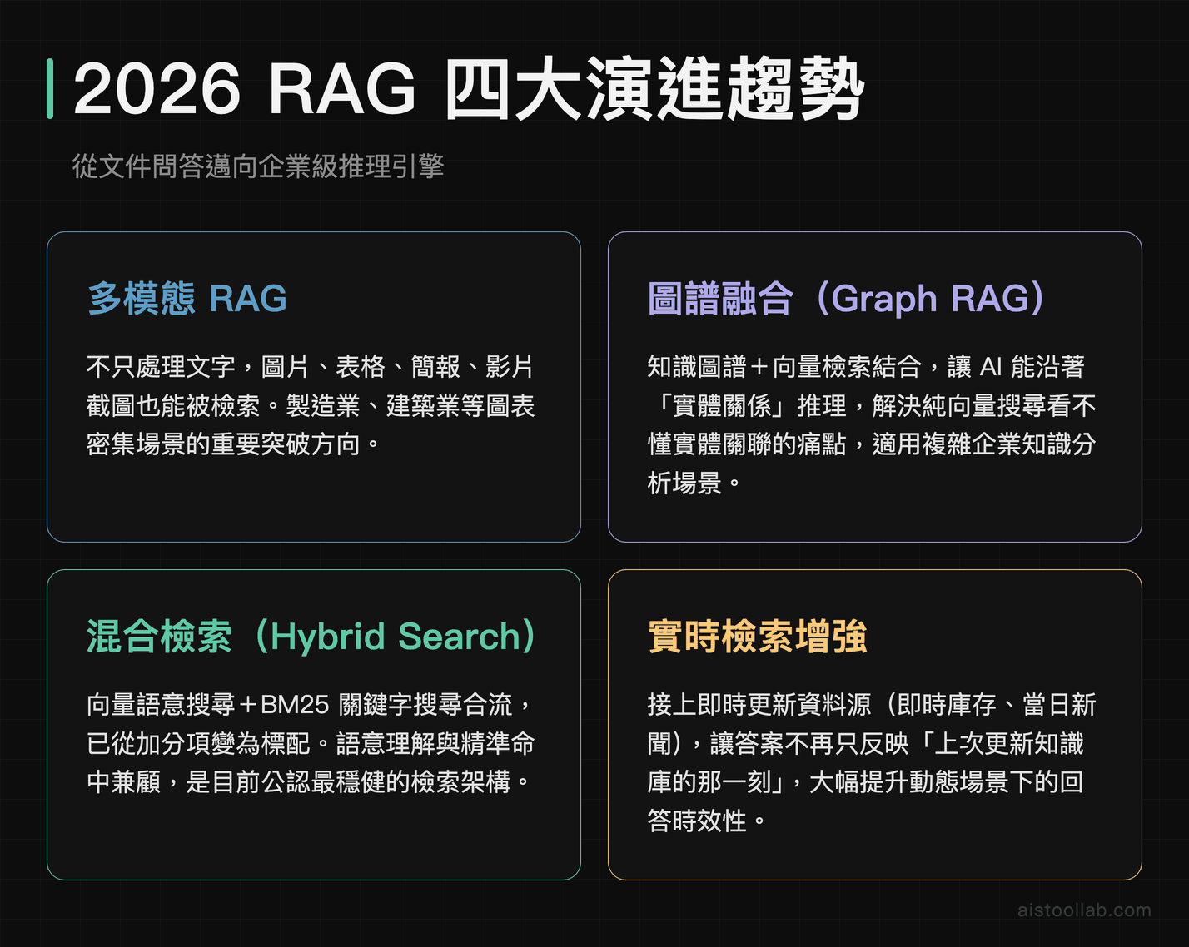Click the "混合檢索（Hybrid Search）" card heading
This screenshot has width=1189, height=947.
pos(311,636)
